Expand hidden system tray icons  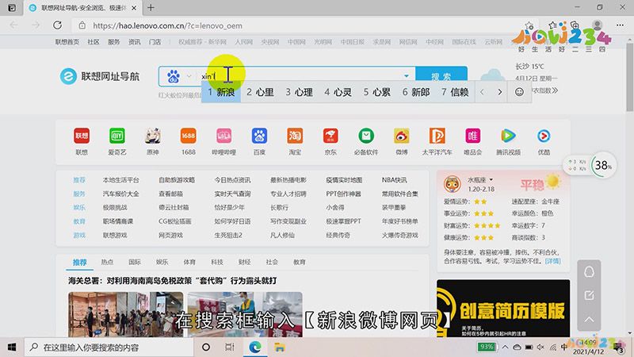(x=505, y=347)
